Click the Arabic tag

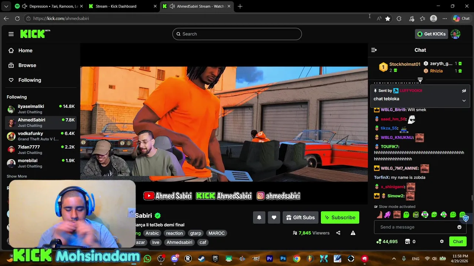[x=152, y=233]
